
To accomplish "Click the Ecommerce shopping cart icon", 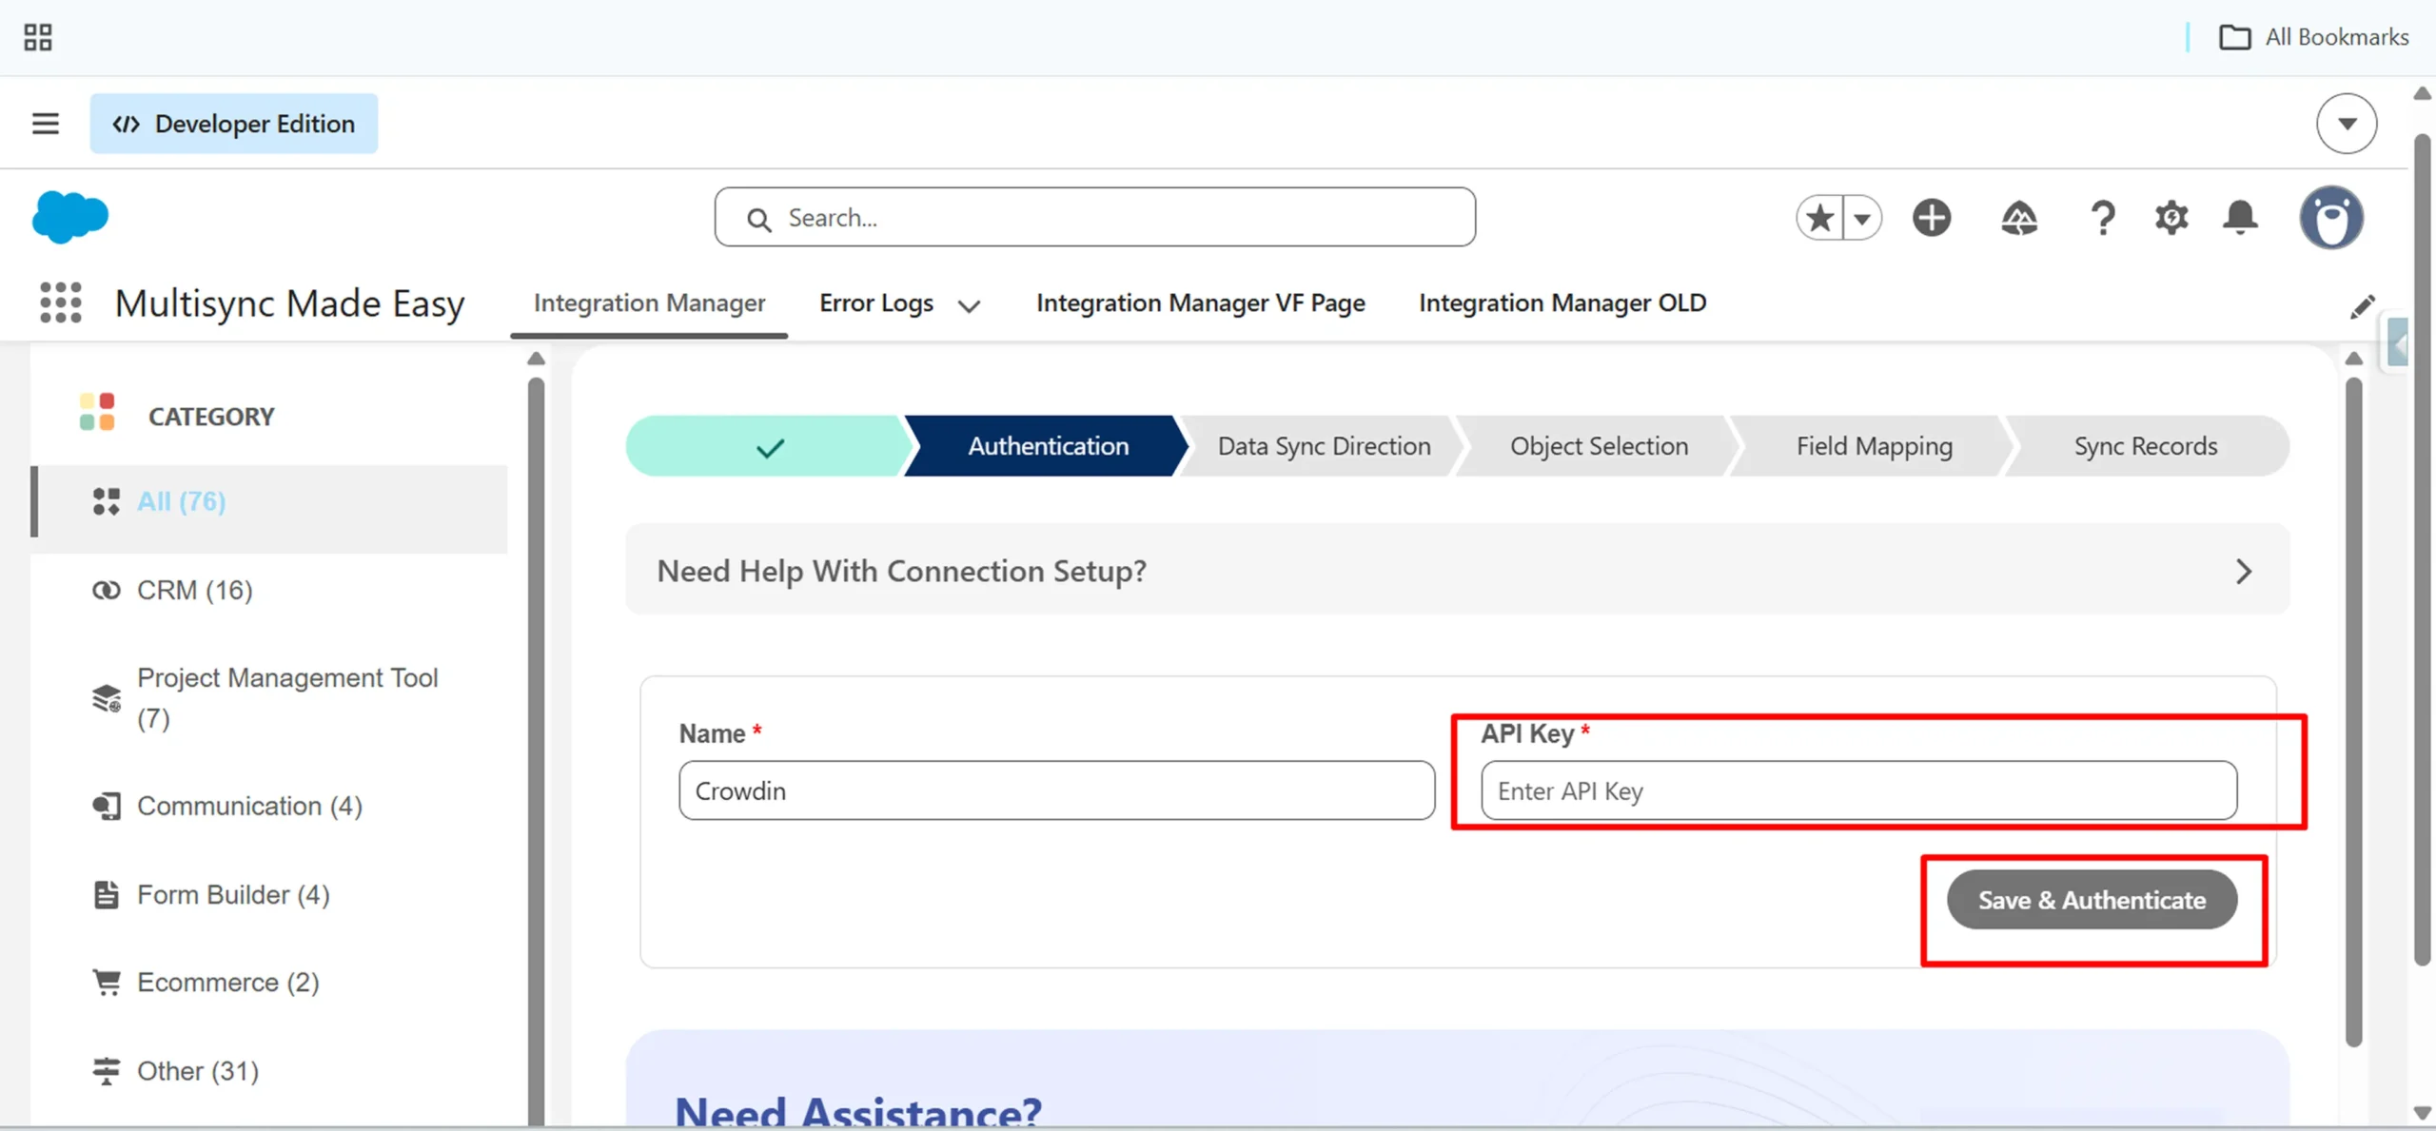I will 107,982.
